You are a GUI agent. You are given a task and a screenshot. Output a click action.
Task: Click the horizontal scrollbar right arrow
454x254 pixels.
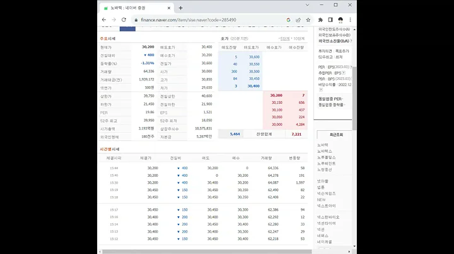tap(349, 251)
